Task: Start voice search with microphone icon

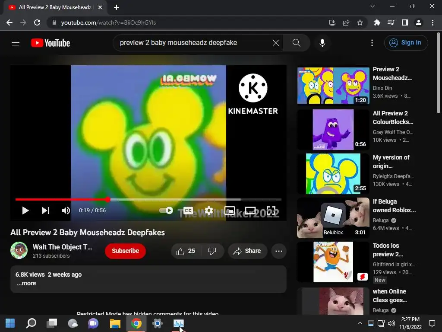Action: tap(322, 43)
